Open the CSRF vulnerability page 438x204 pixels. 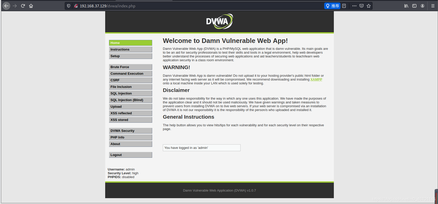pos(131,80)
